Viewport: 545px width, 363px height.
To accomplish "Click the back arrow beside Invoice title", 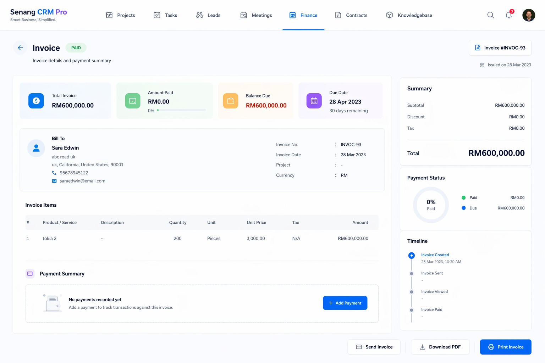I will pos(20,48).
